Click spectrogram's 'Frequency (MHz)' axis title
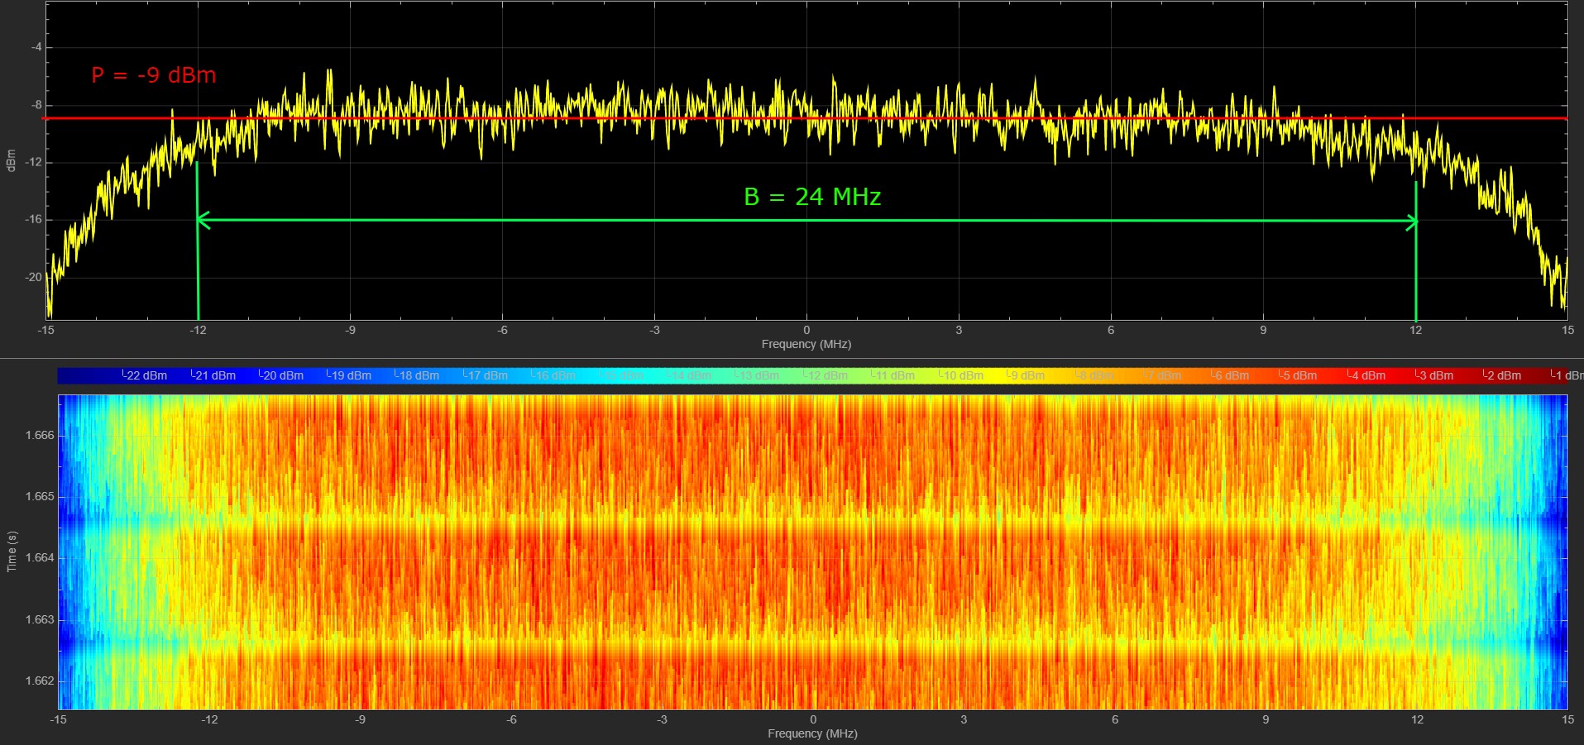 coord(812,733)
